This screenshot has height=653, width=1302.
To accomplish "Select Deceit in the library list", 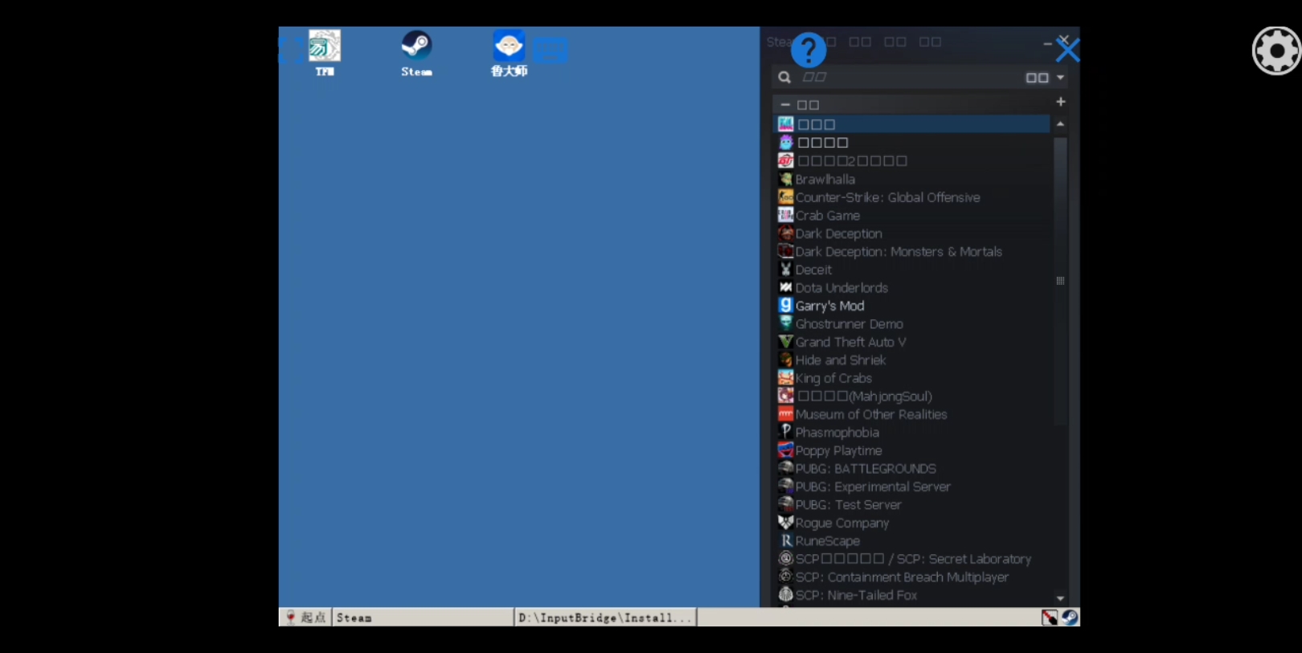I will pos(911,269).
